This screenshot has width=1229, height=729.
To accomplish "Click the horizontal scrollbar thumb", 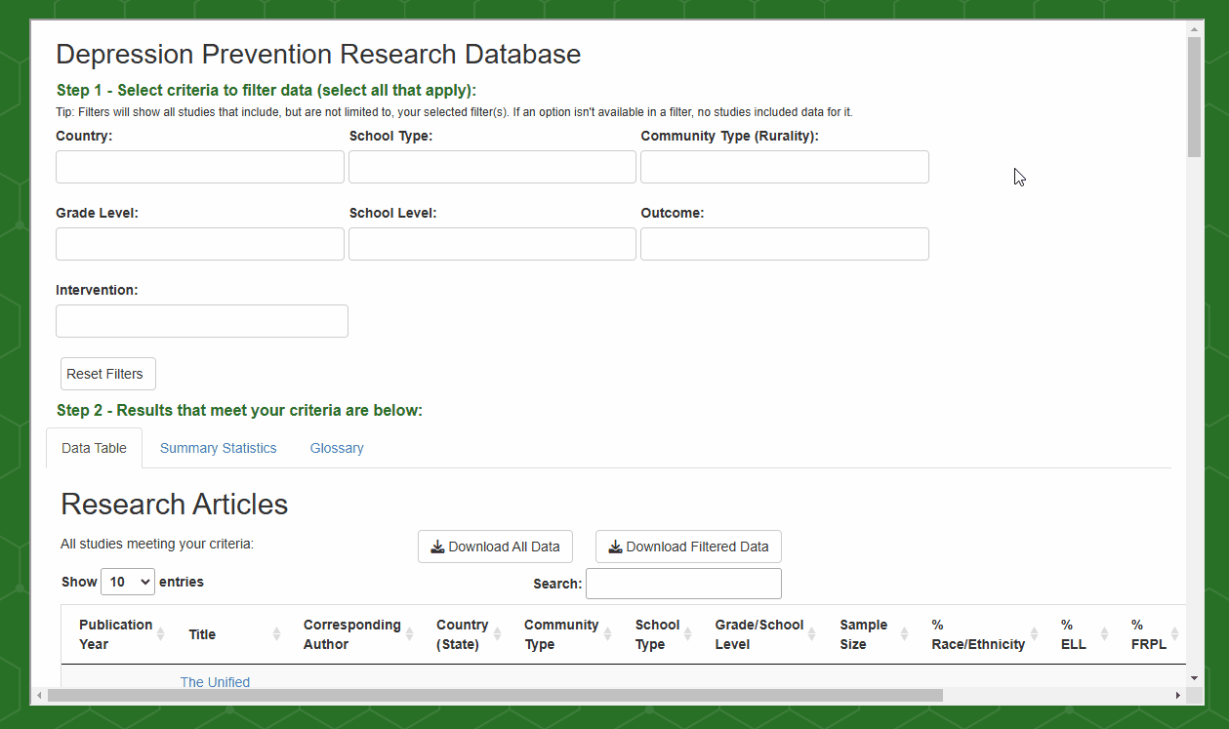I will (x=495, y=695).
